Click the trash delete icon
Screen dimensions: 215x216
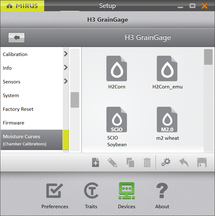147,162
